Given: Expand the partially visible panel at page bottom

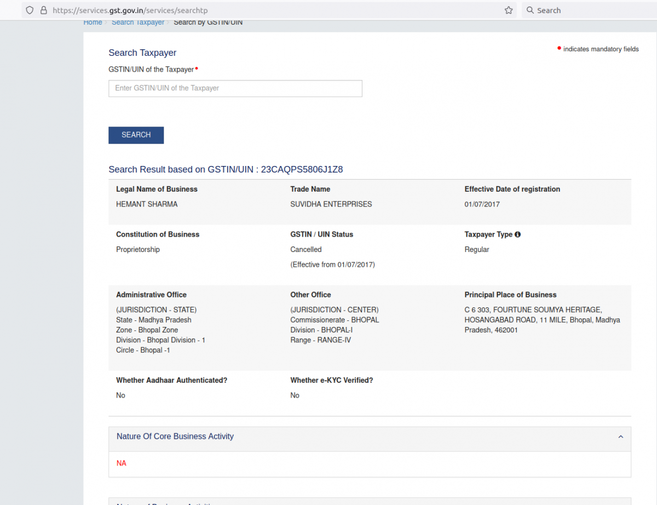Looking at the screenshot, I should click(x=370, y=502).
